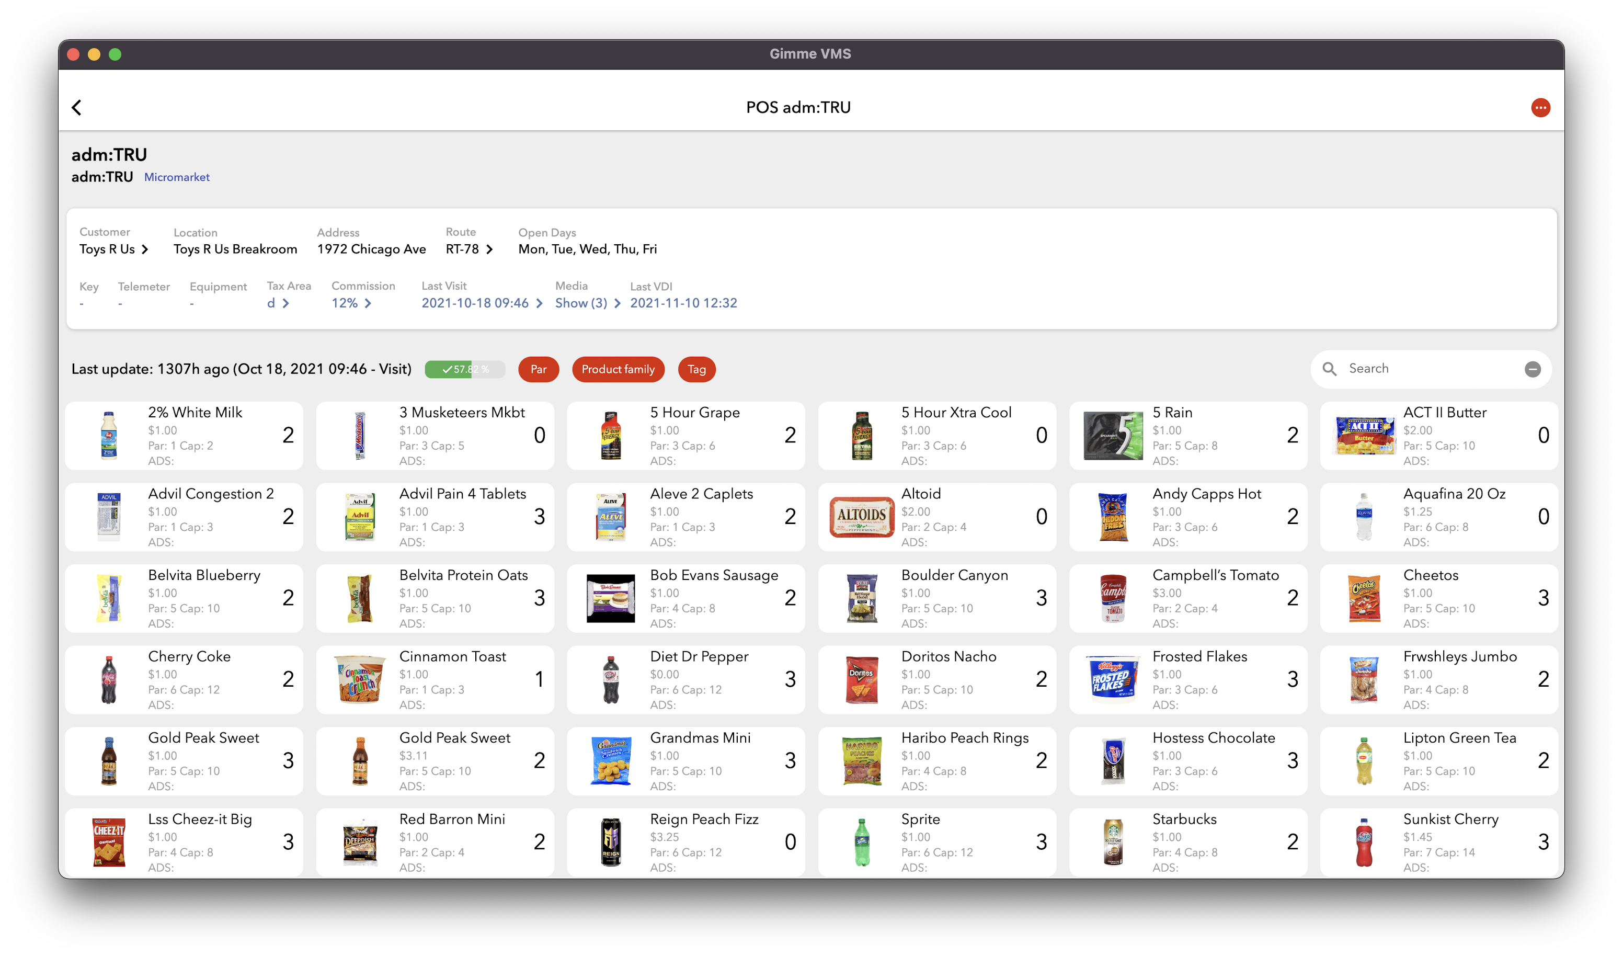Open the 5 Hour Xtra Cool card
This screenshot has width=1623, height=956.
tap(937, 436)
